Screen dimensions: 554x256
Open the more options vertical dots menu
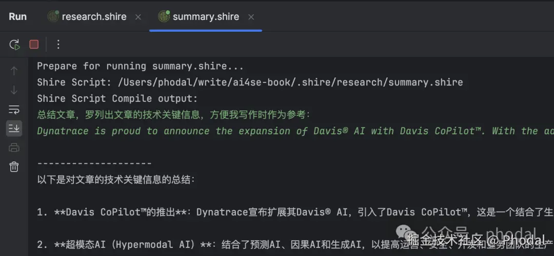(x=58, y=45)
